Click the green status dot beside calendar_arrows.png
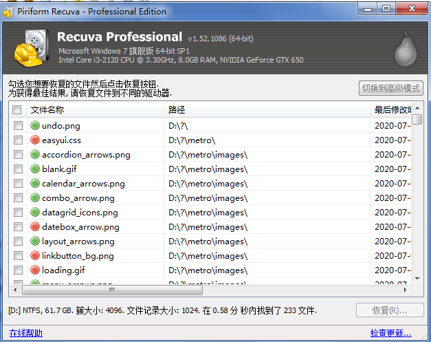The width and height of the screenshot is (431, 342). click(x=35, y=183)
